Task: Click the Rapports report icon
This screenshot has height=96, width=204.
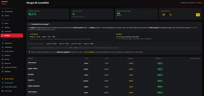Action: tap(3, 63)
